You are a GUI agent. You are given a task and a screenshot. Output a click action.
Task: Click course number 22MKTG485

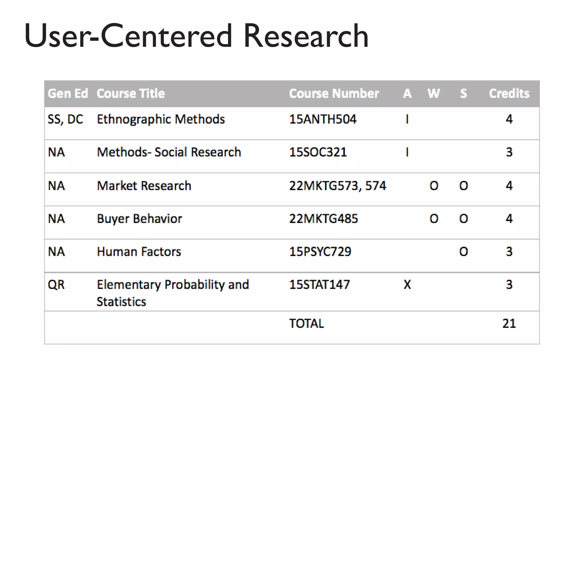(324, 219)
